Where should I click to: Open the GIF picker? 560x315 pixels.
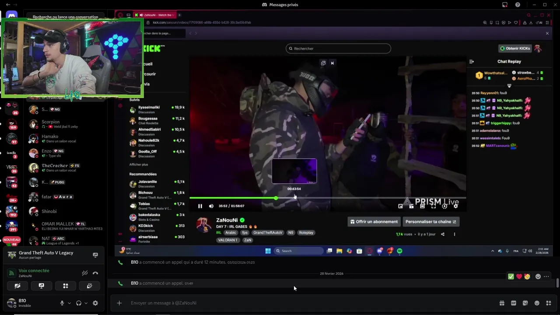(514, 303)
